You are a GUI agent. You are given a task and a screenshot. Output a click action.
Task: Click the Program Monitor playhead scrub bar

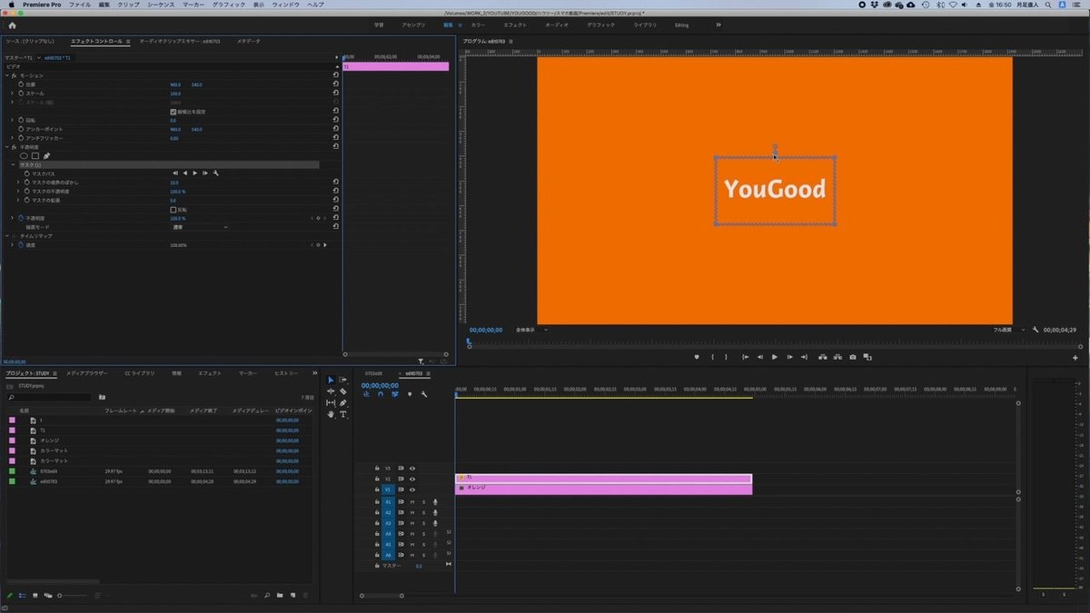point(772,342)
